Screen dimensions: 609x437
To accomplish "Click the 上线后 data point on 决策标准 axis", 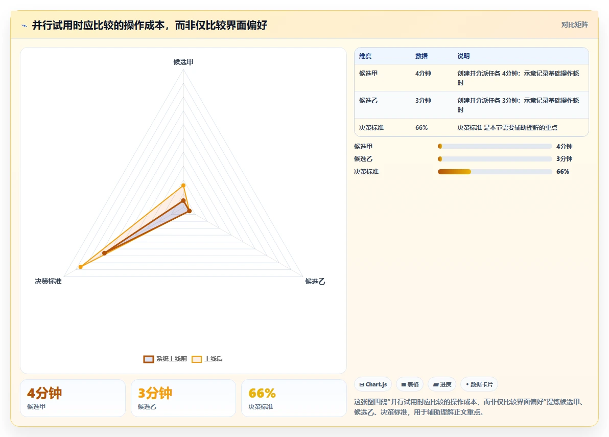I will click(80, 267).
